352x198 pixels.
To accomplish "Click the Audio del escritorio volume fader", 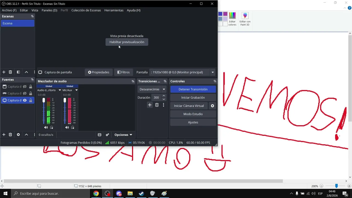I will point(43,101).
